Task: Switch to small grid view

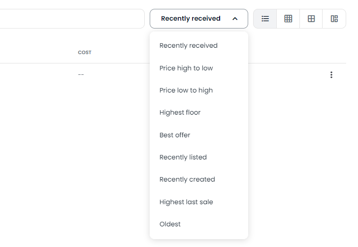Action: (288, 19)
